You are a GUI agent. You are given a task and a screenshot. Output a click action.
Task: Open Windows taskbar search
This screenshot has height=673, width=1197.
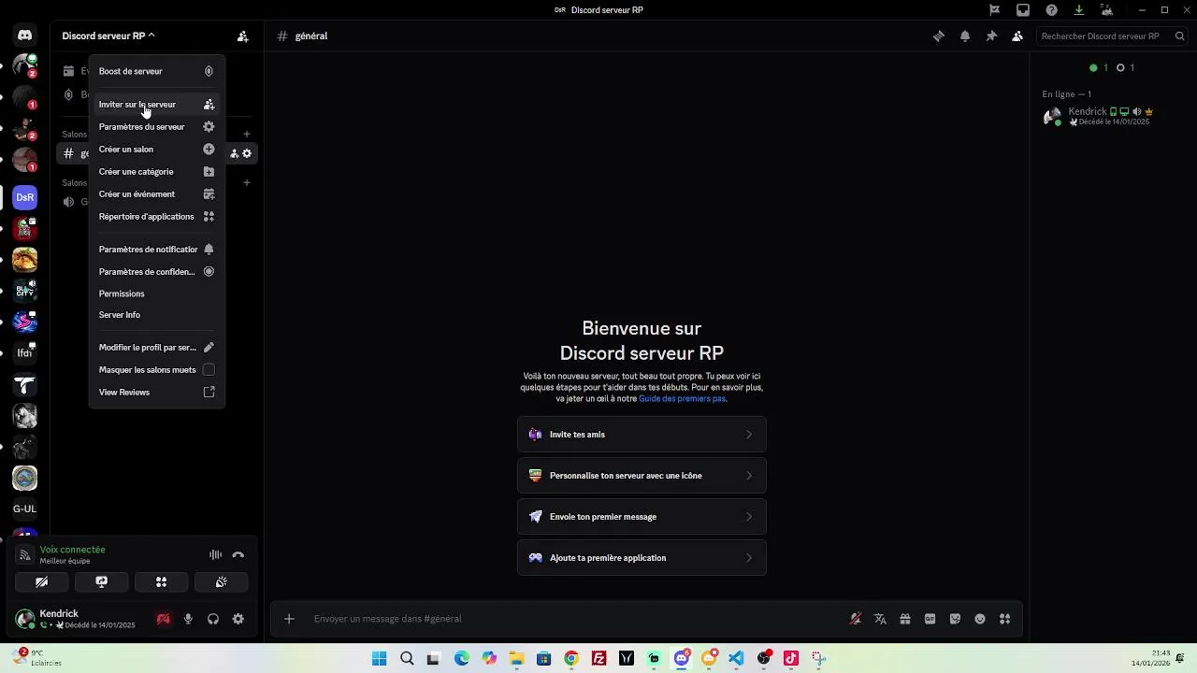407,659
